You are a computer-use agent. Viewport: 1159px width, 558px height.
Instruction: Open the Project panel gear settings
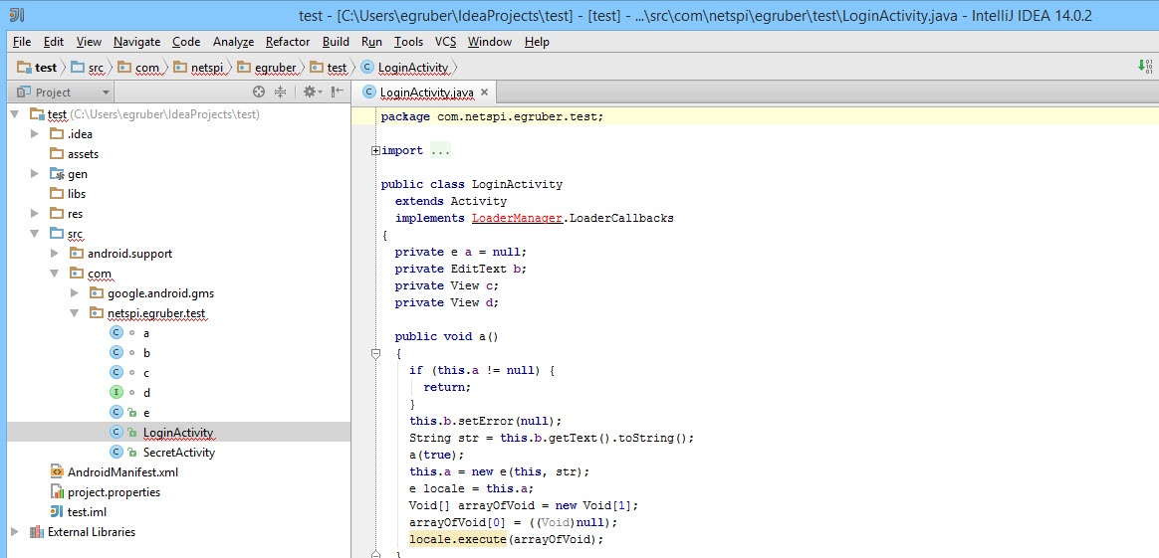[x=310, y=92]
